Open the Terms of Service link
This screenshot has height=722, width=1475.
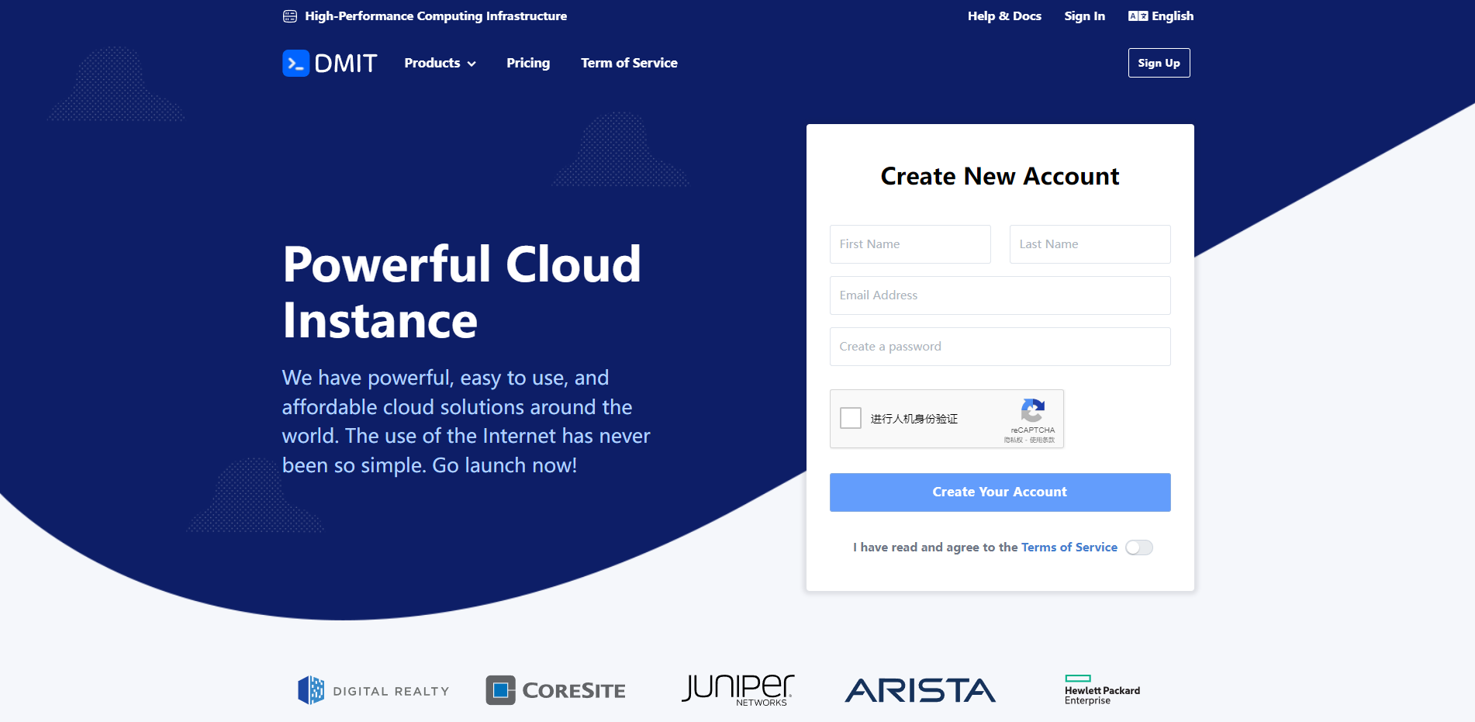(x=1069, y=547)
